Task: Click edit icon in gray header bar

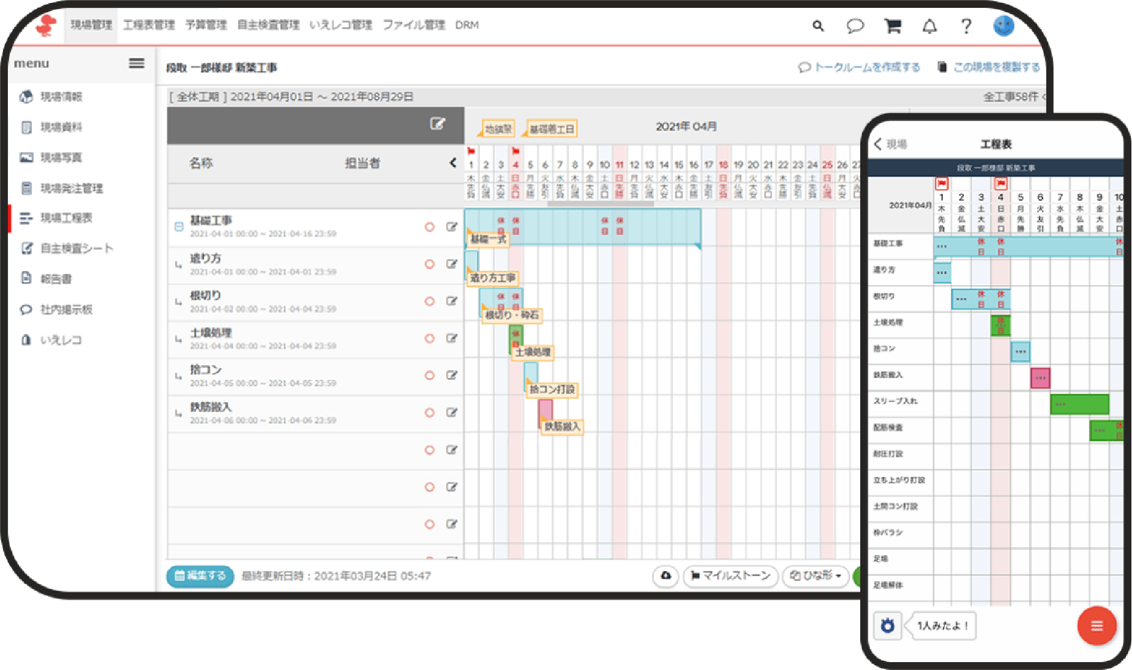Action: 438,124
